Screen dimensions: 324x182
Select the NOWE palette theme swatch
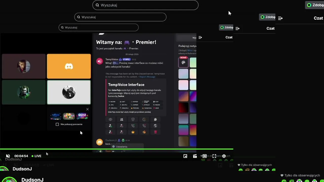183,62
